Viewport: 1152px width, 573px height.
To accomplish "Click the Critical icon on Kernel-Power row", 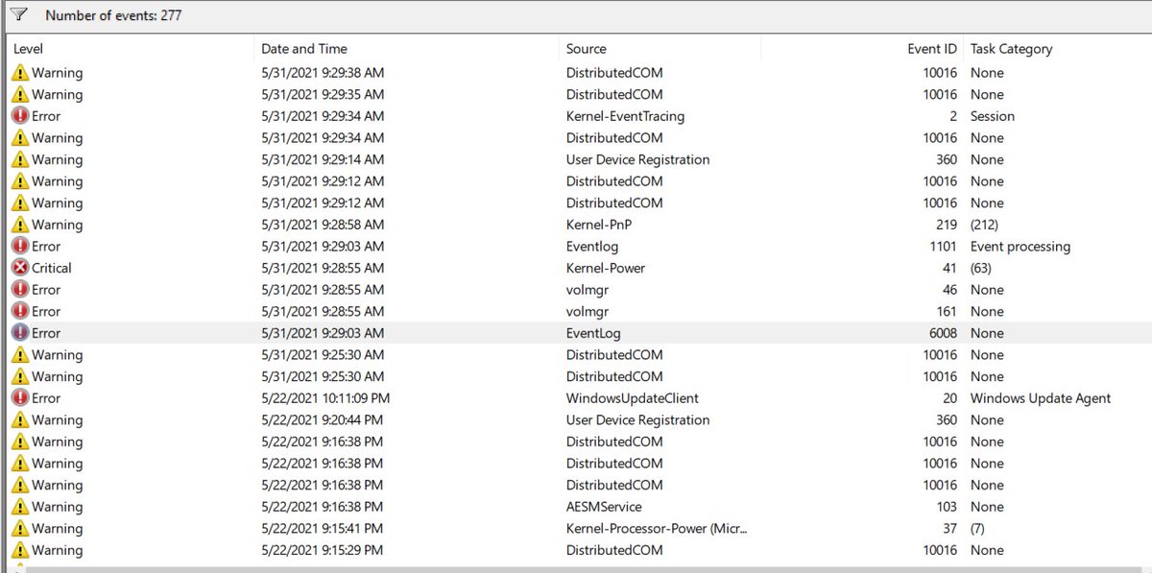I will point(20,268).
